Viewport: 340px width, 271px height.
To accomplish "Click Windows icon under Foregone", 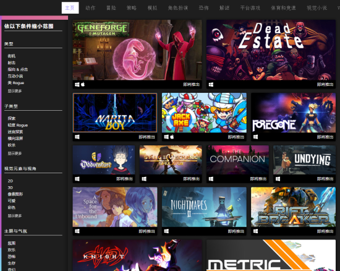I will point(256,137).
